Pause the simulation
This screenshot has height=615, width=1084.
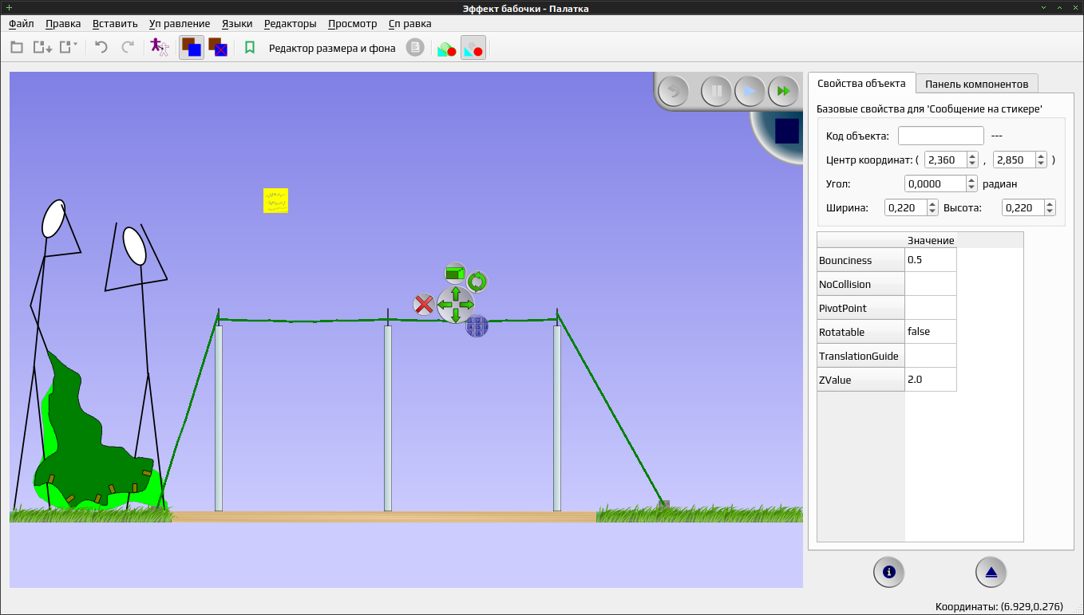[717, 91]
